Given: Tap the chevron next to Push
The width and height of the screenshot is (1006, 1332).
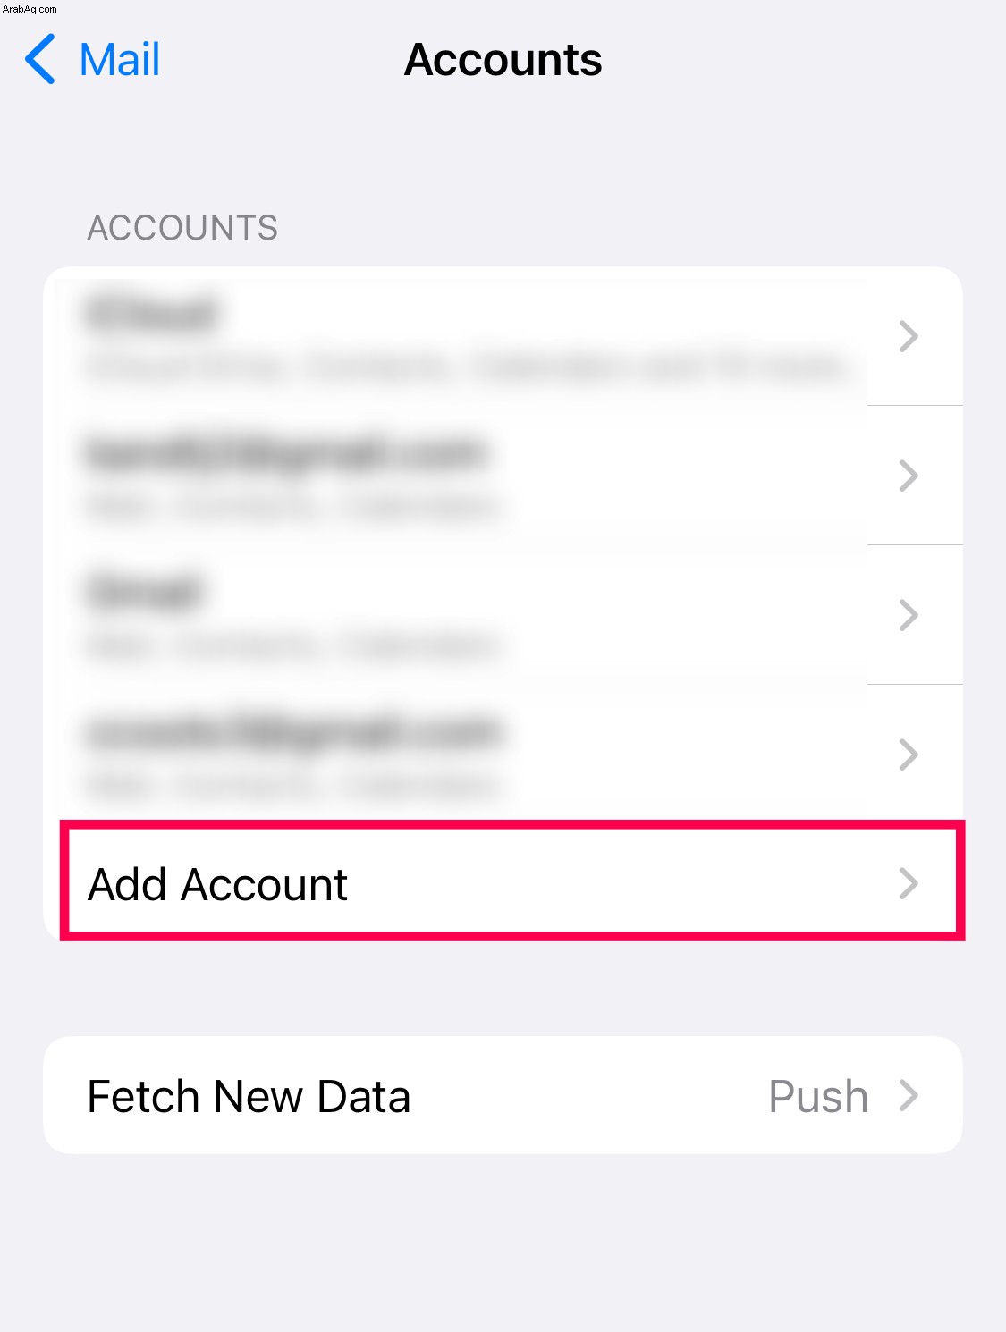Looking at the screenshot, I should pyautogui.click(x=909, y=1095).
